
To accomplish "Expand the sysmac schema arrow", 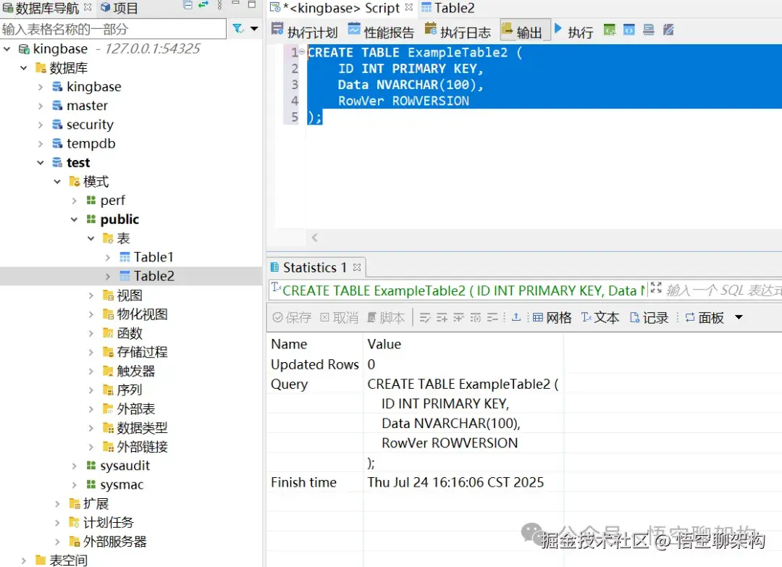I will pyautogui.click(x=74, y=484).
